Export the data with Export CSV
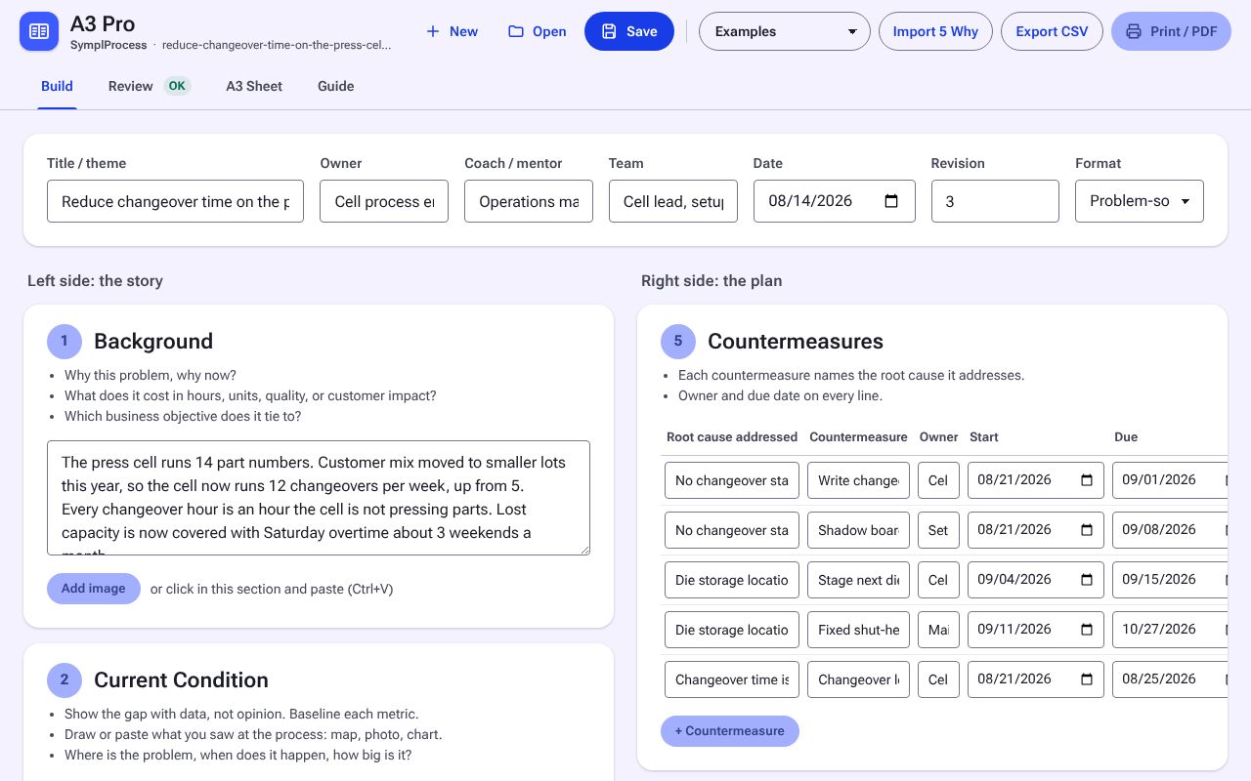1251x781 pixels. [1052, 31]
